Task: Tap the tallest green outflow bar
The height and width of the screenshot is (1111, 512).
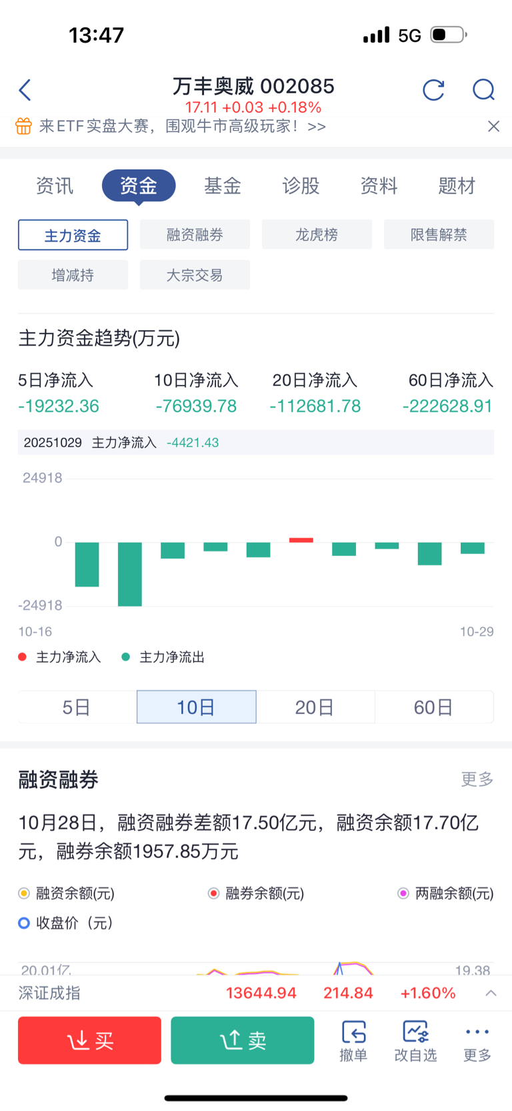Action: (130, 574)
